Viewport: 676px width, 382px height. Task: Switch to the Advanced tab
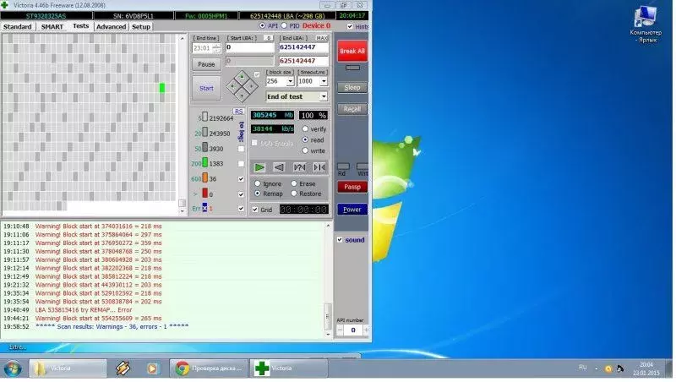[111, 27]
